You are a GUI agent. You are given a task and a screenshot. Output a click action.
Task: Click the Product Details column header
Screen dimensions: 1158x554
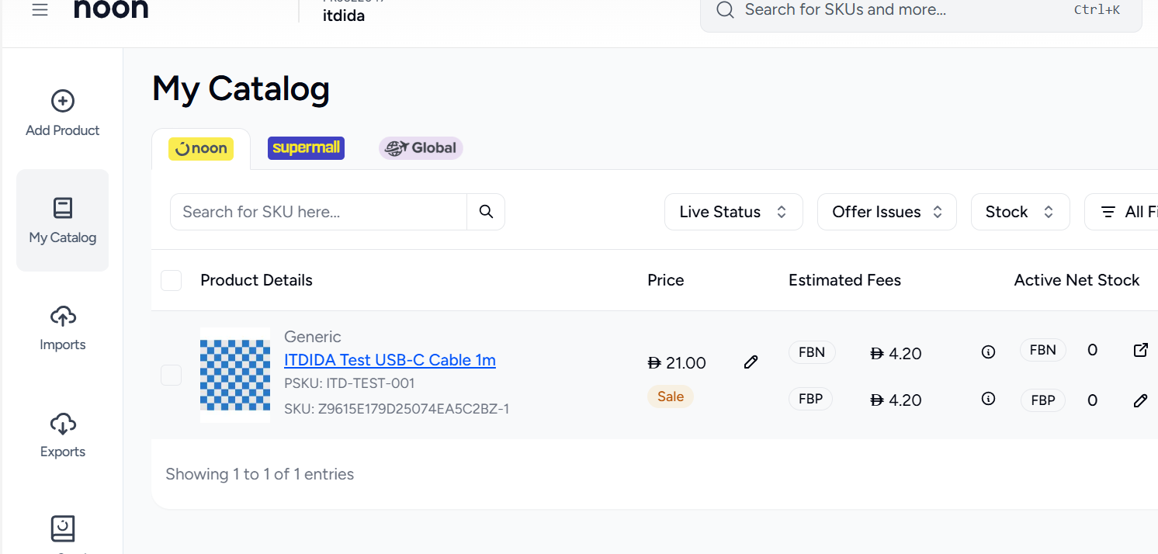click(x=256, y=280)
